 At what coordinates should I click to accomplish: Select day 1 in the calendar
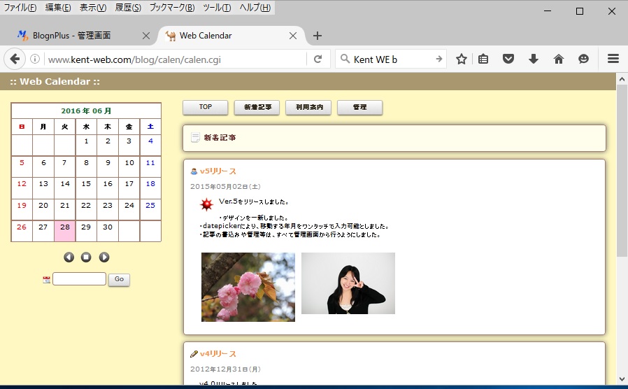point(86,145)
